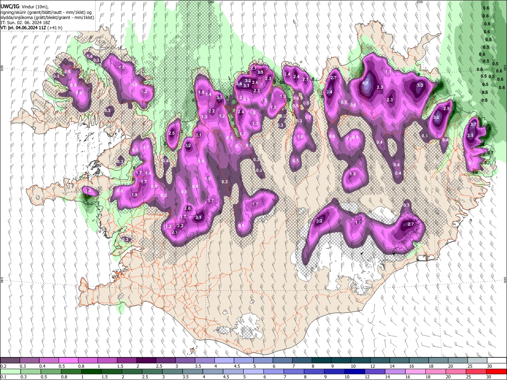Select the 'rigning/skúrir' legend description line
Viewport: 507px width, 380px height.
pyautogui.click(x=47, y=12)
